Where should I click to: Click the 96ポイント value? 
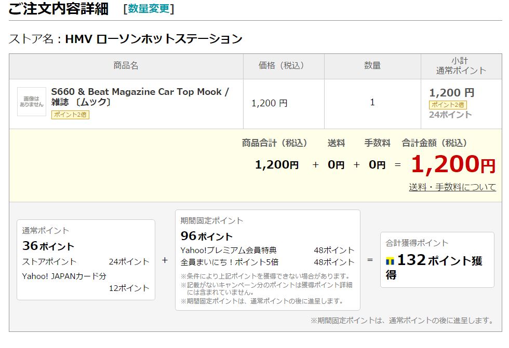point(207,236)
